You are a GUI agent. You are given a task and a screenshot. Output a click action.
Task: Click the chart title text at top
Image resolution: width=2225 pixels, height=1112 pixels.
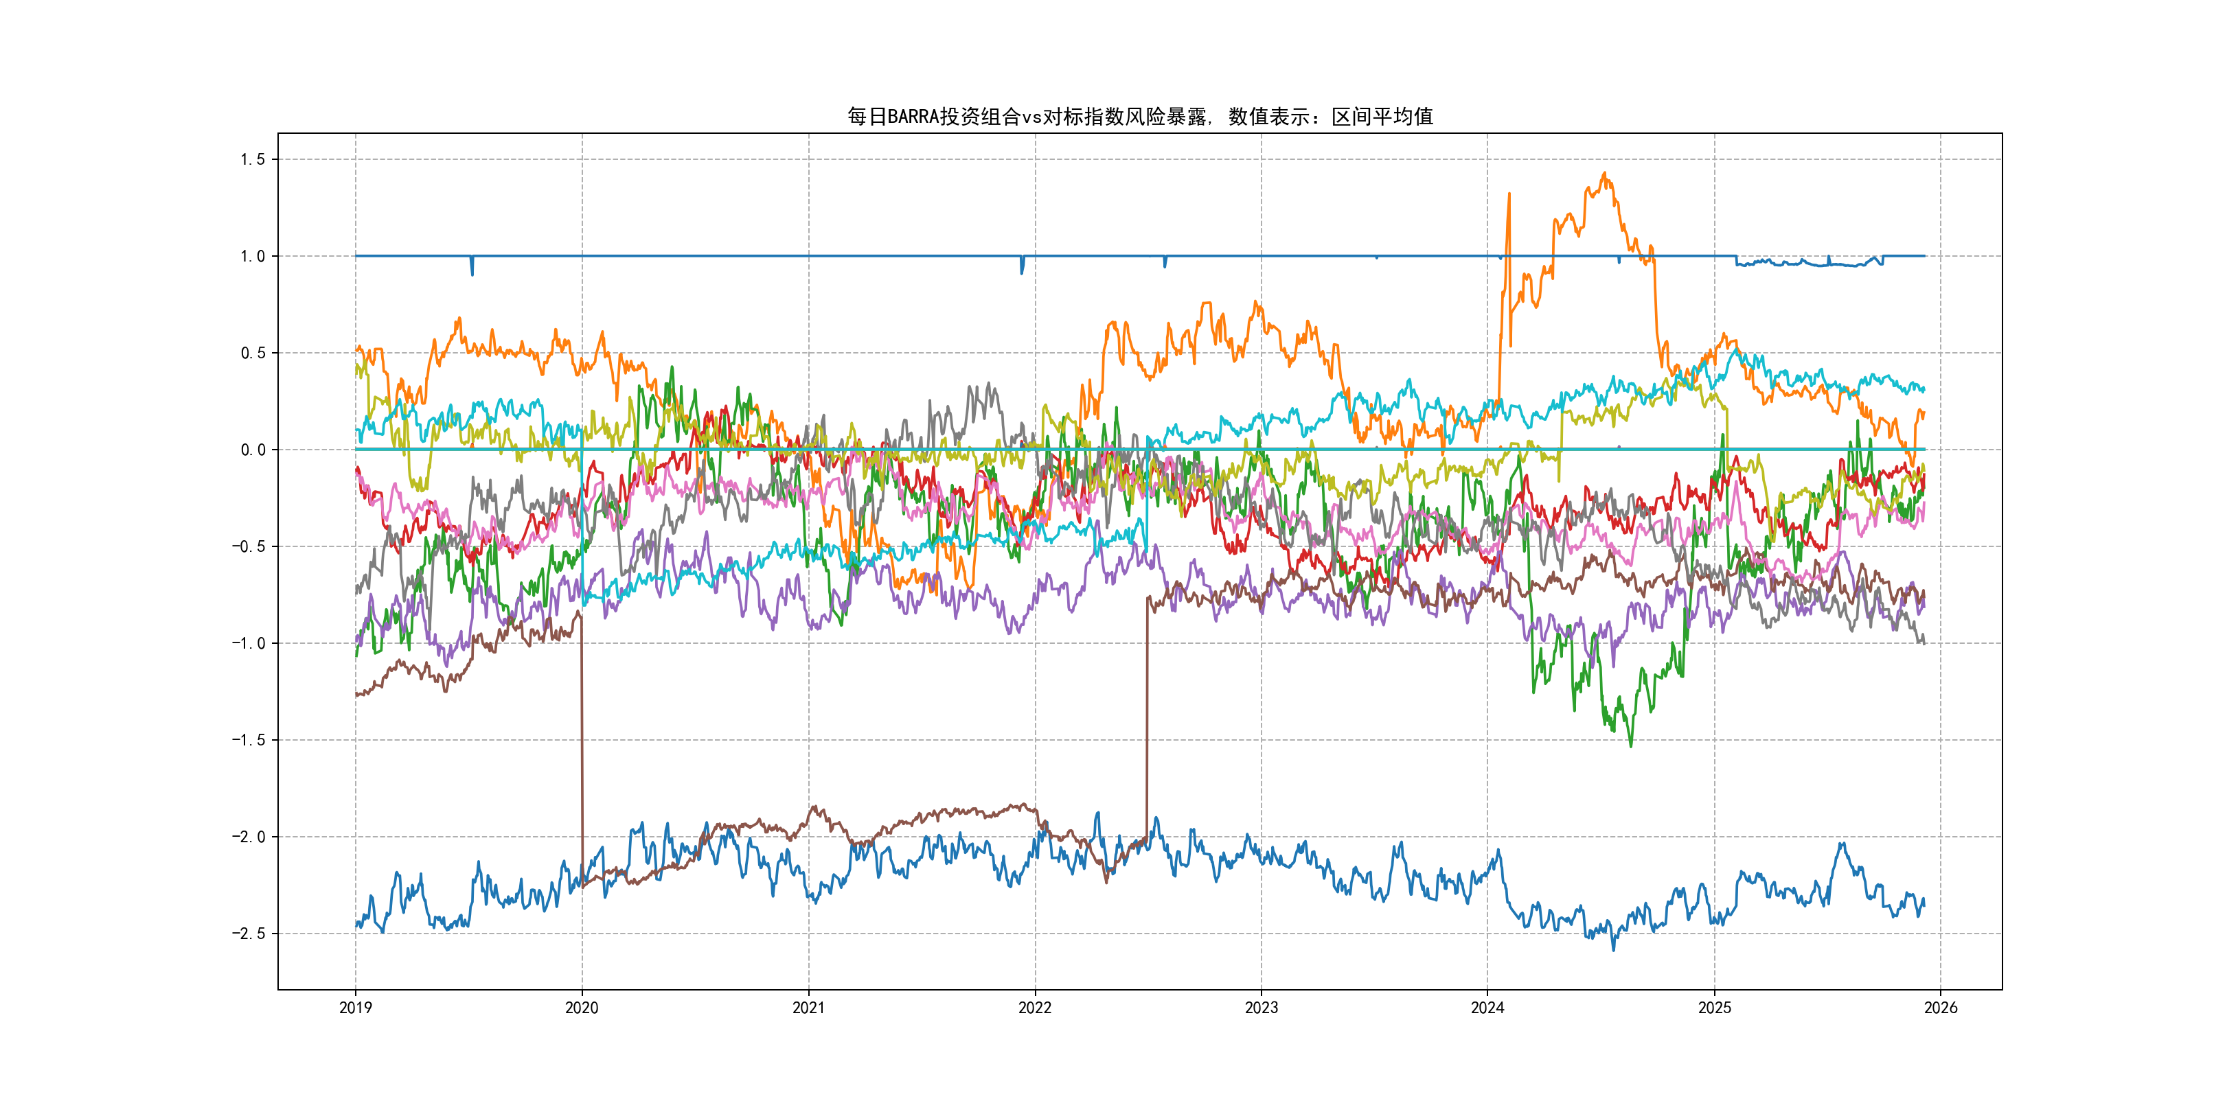click(x=1139, y=117)
